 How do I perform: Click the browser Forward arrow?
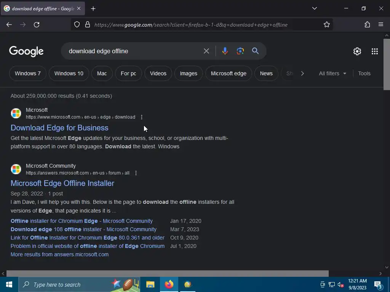pyautogui.click(x=23, y=25)
